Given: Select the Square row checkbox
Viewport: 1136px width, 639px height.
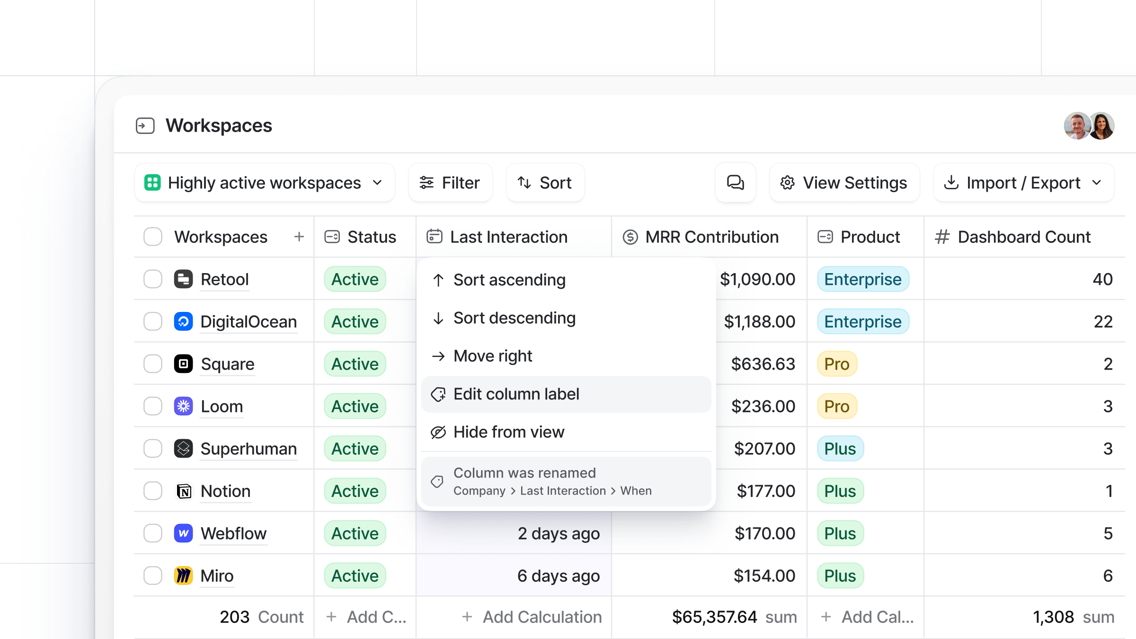Looking at the screenshot, I should click(153, 364).
